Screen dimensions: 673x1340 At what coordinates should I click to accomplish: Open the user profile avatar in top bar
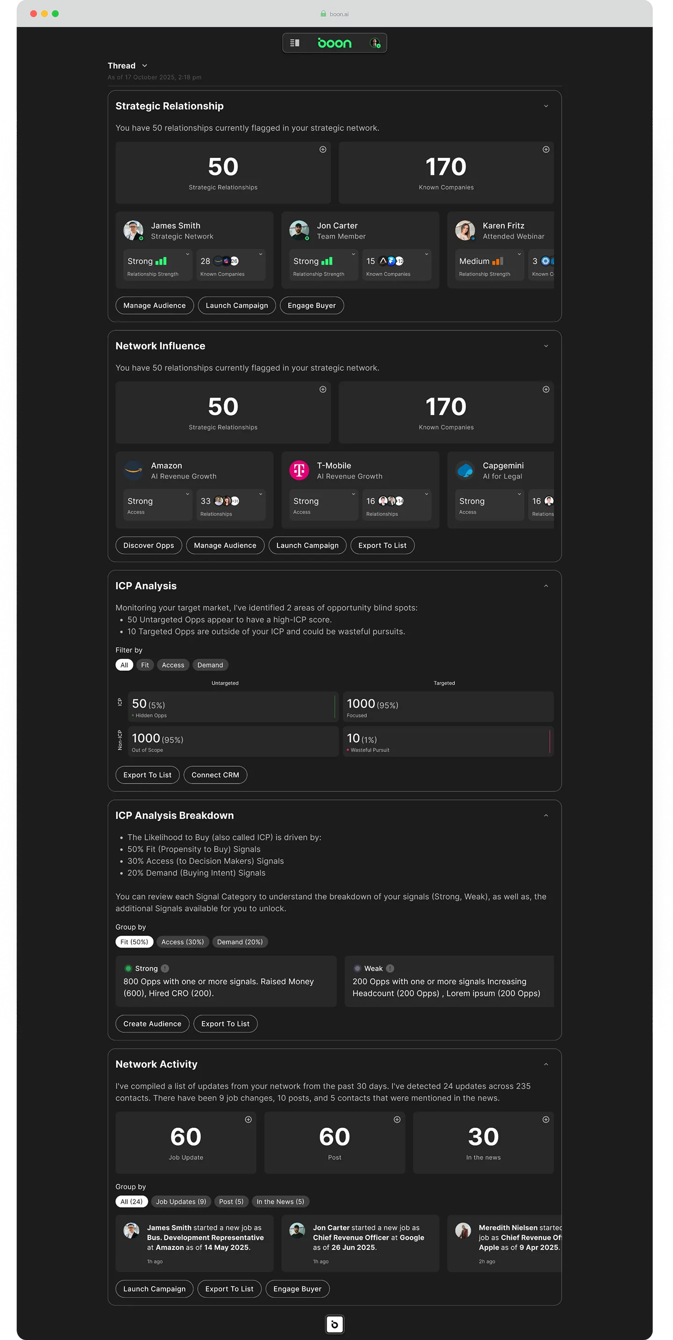(x=375, y=43)
